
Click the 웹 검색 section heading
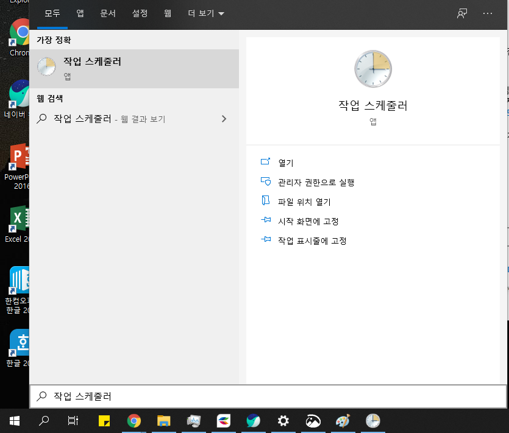pos(49,99)
